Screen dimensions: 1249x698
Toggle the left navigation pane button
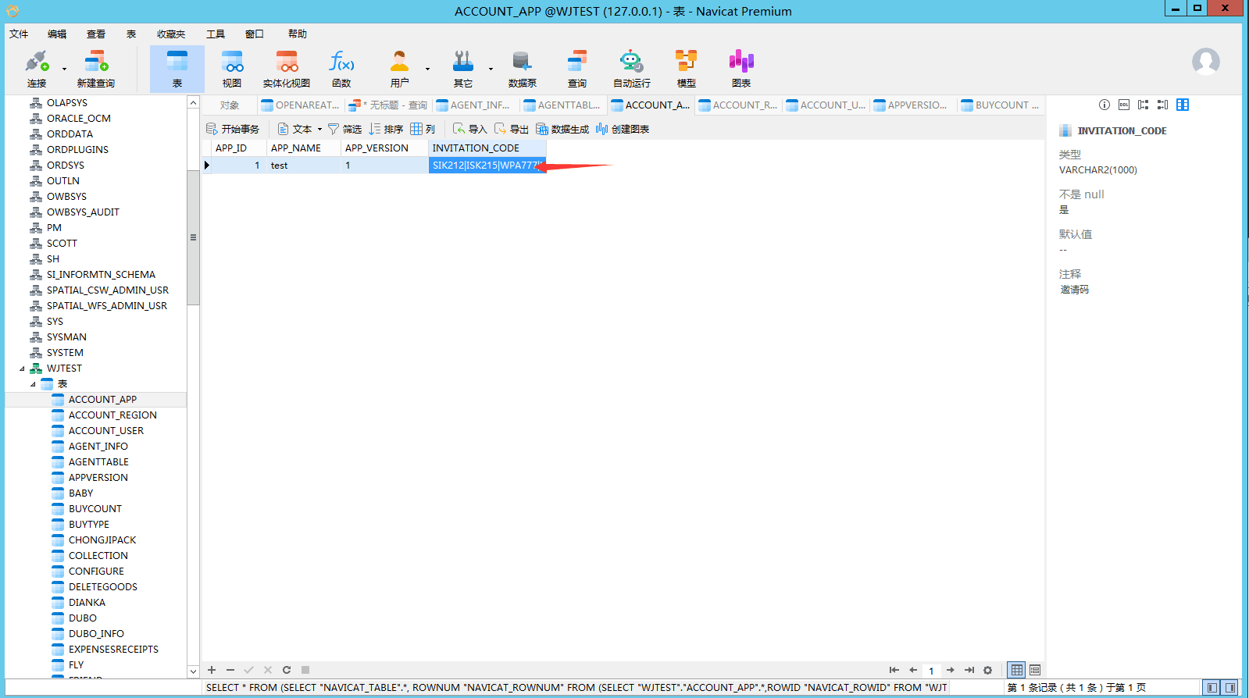click(1212, 688)
